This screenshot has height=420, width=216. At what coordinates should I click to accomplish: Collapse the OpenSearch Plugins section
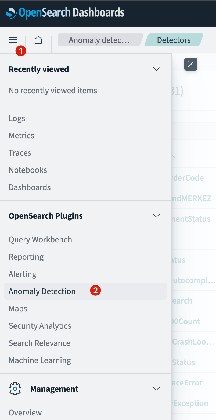[x=156, y=216]
